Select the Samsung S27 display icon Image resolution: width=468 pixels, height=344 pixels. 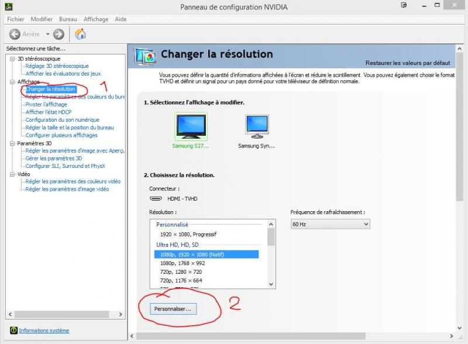[x=191, y=126]
